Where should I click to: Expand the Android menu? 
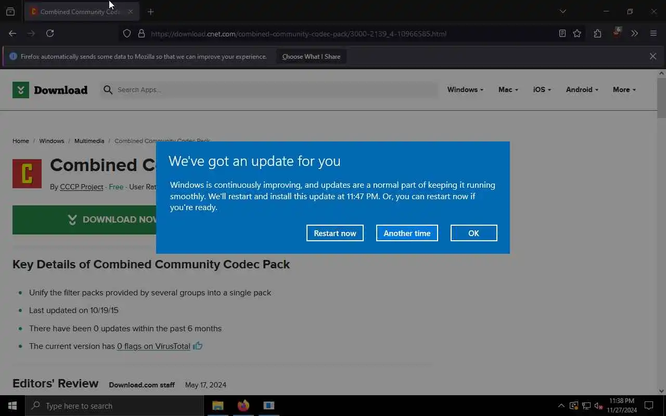click(582, 89)
